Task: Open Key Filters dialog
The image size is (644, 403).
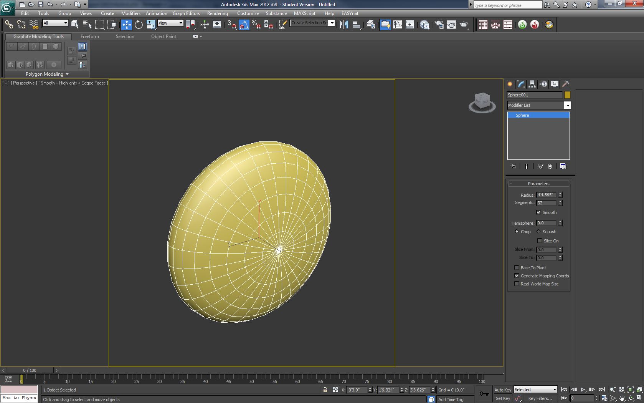Action: pos(540,398)
